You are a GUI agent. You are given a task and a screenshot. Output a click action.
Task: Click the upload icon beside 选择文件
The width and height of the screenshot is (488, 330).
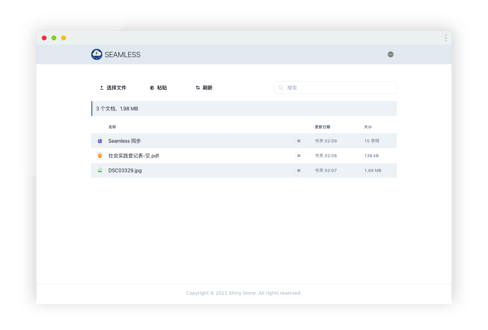[101, 88]
